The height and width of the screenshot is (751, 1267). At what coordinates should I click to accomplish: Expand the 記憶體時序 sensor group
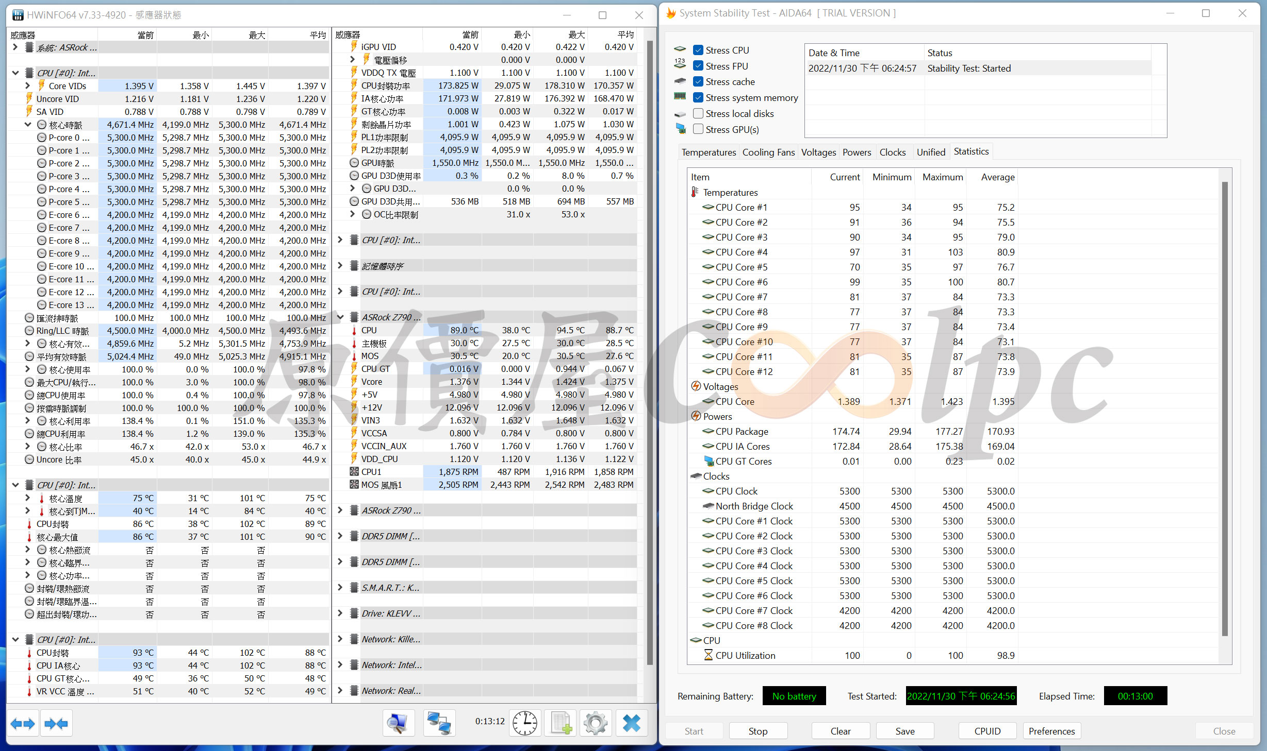click(340, 266)
